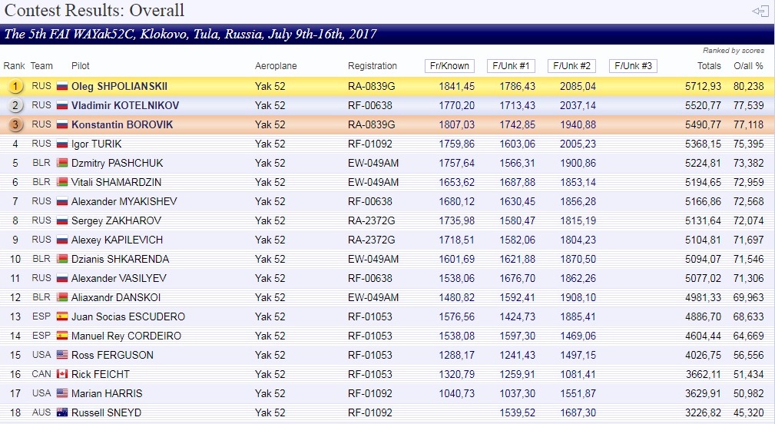Select pilot Oleg SHPOLIANSKII

pyautogui.click(x=119, y=87)
